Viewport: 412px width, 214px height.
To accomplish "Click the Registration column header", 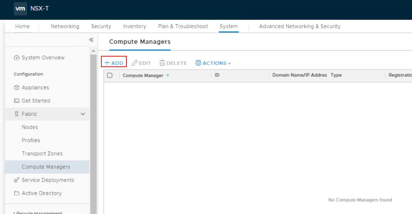I will [x=400, y=75].
